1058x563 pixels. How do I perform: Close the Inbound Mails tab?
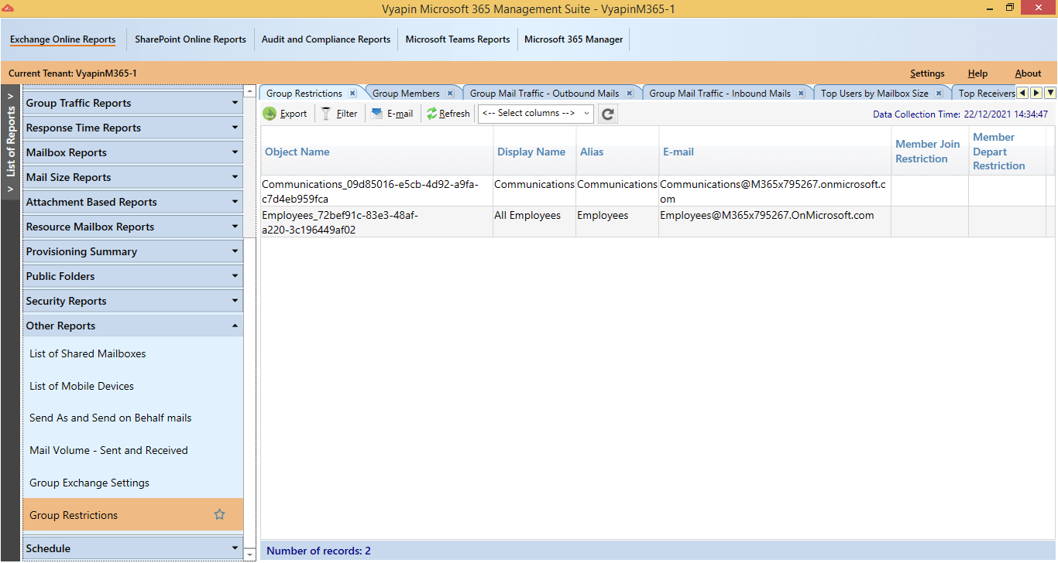point(801,93)
